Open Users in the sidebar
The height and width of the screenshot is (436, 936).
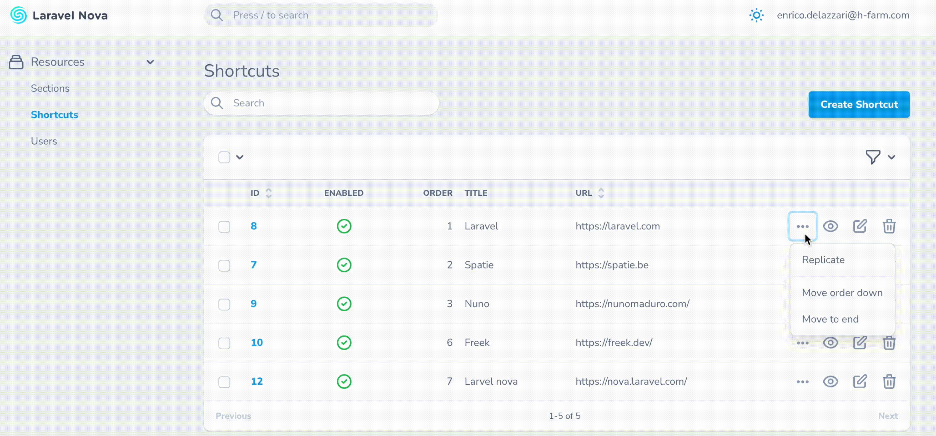click(x=44, y=141)
